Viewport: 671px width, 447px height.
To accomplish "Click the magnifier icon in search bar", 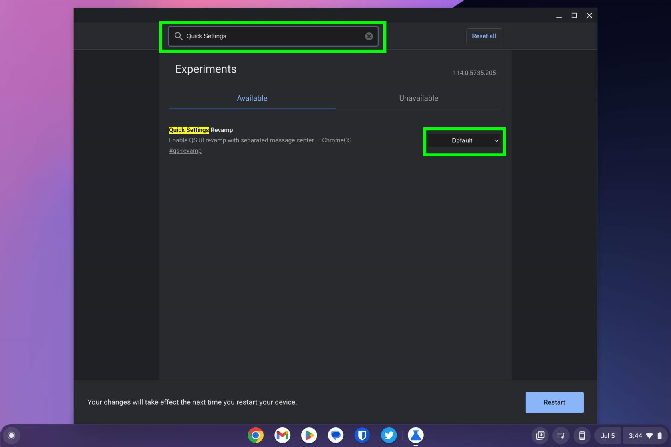I will tap(179, 36).
